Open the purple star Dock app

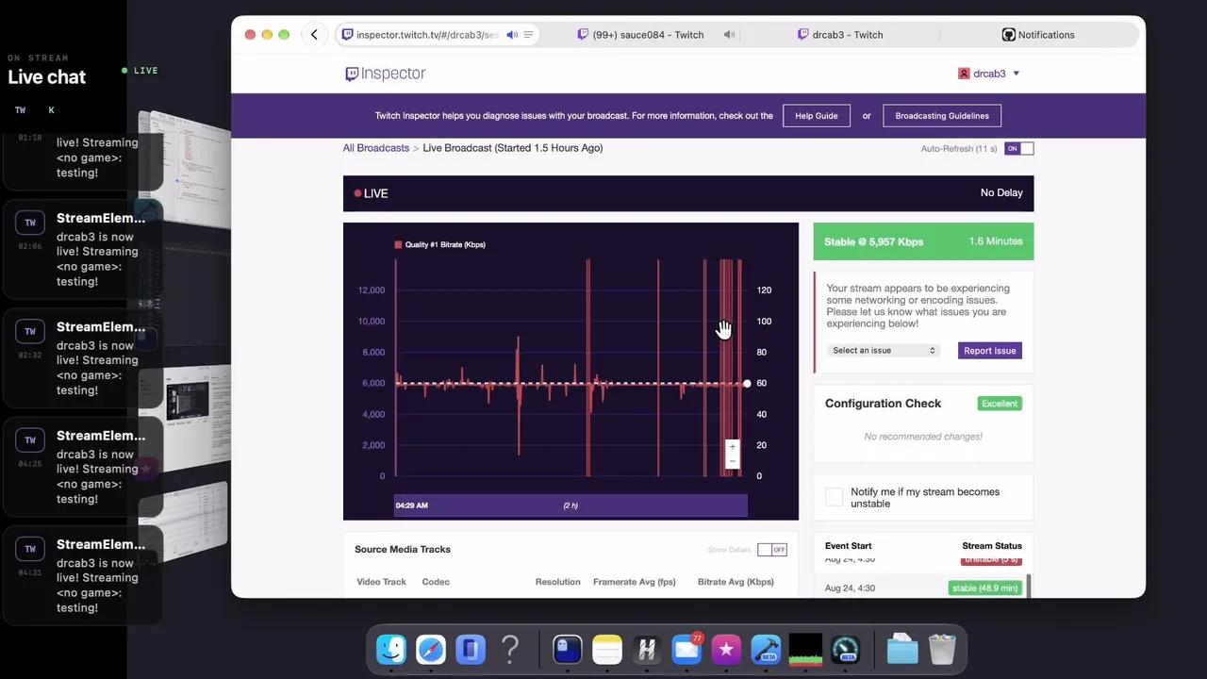[726, 649]
